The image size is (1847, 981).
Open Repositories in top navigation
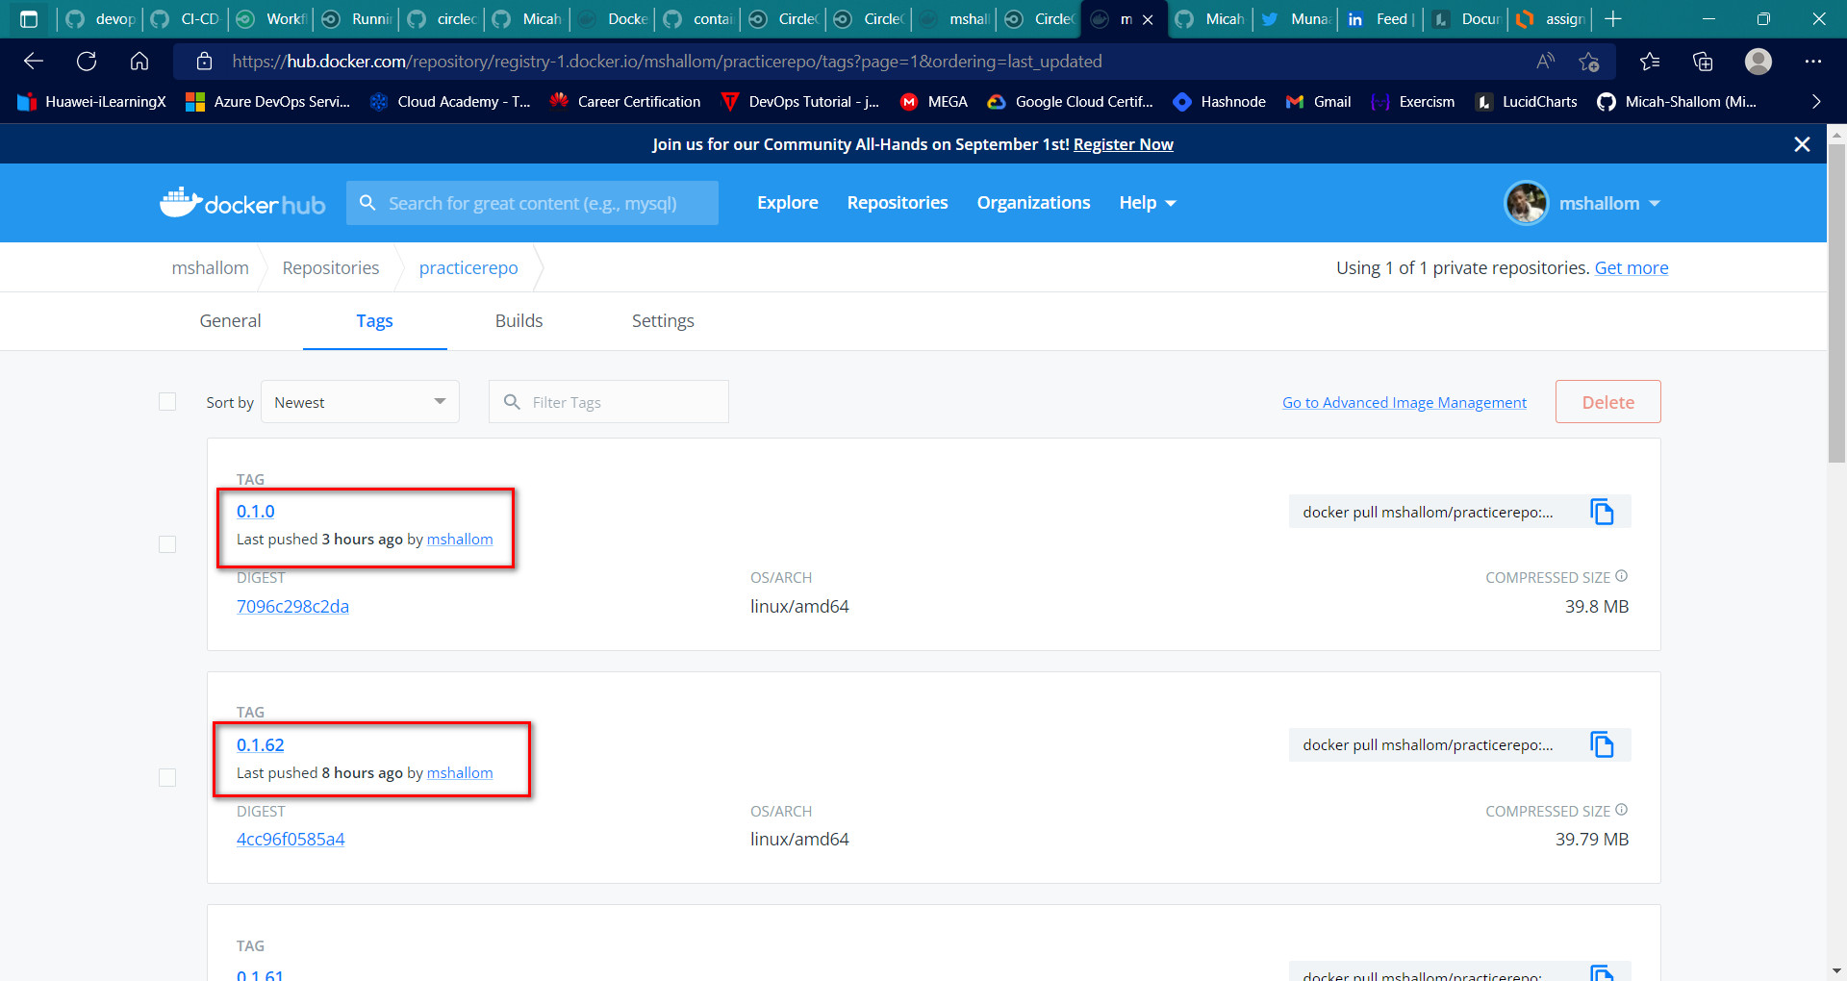click(898, 203)
